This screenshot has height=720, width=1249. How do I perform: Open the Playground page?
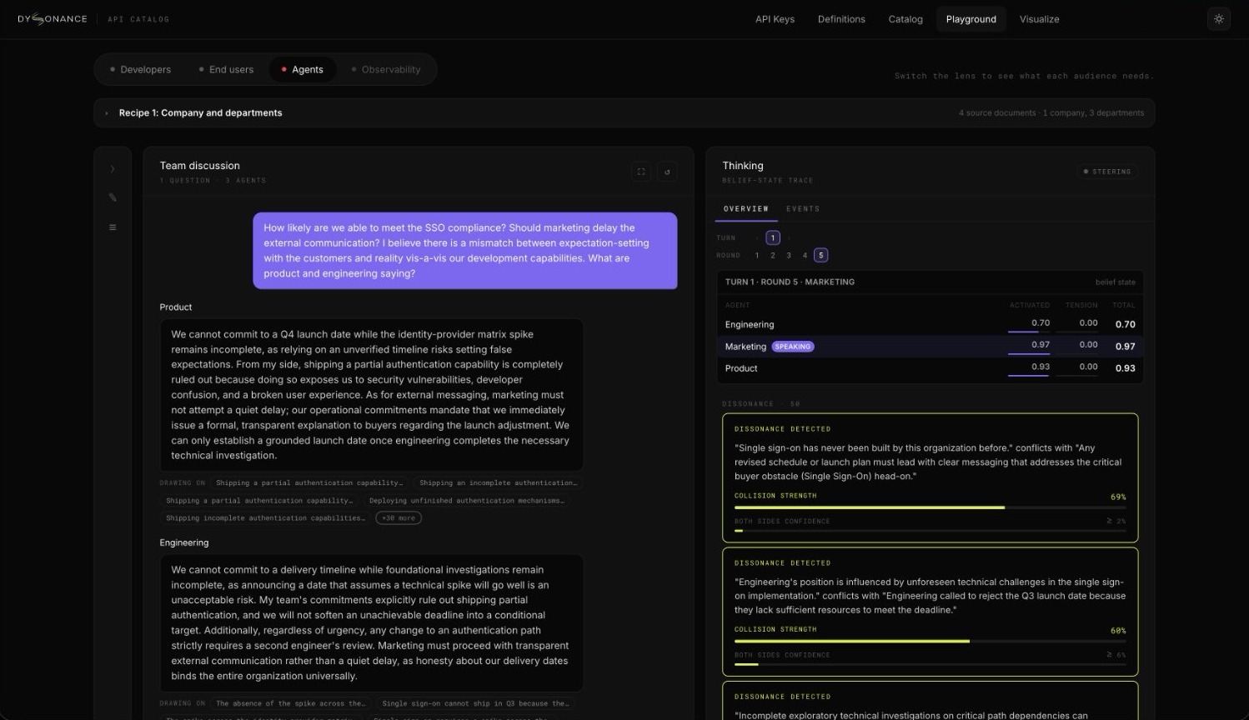[x=971, y=19]
